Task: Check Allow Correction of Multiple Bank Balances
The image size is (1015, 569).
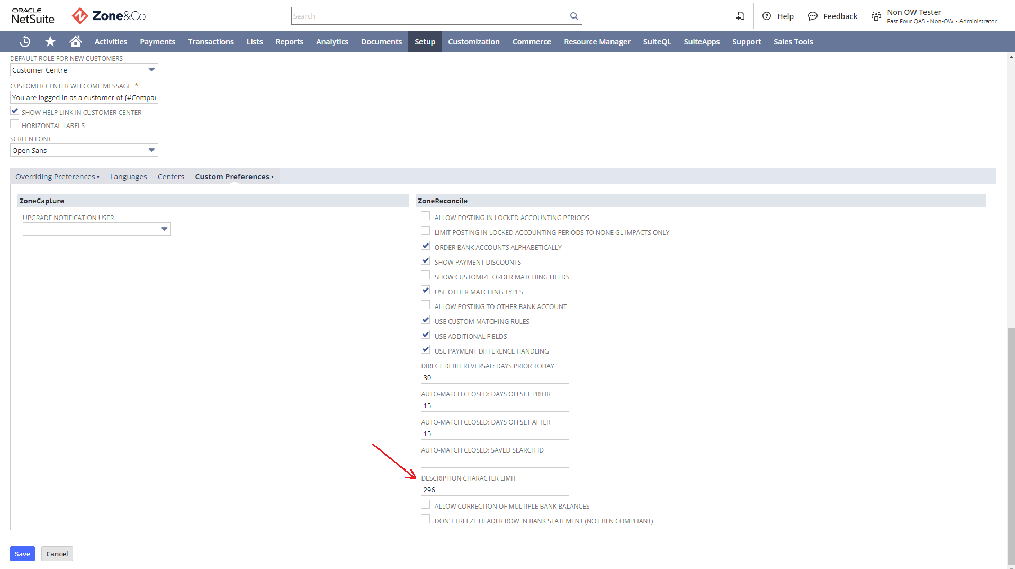Action: (426, 504)
